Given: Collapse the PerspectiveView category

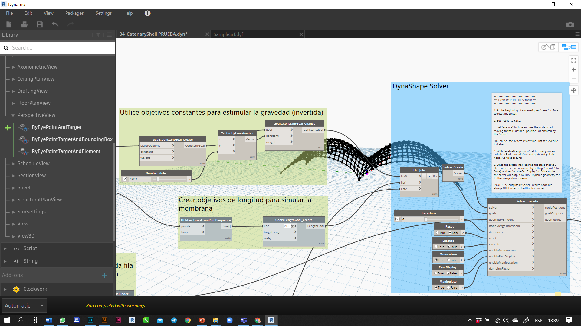Looking at the screenshot, I should [x=13, y=115].
